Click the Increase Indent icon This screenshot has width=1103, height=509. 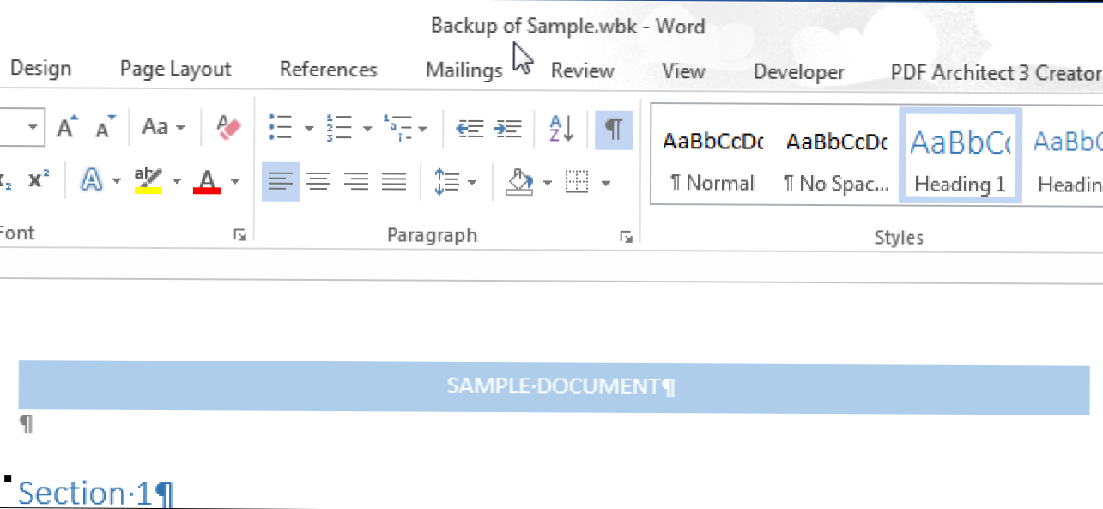pyautogui.click(x=508, y=129)
